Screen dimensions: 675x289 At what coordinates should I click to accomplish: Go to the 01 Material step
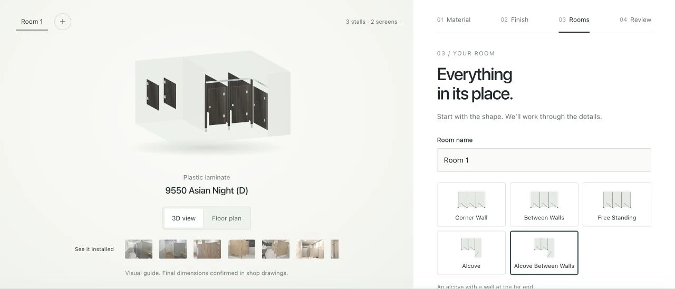[454, 20]
